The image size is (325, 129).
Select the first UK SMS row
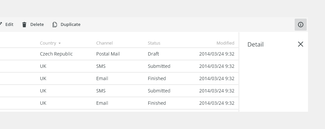pyautogui.click(x=119, y=66)
